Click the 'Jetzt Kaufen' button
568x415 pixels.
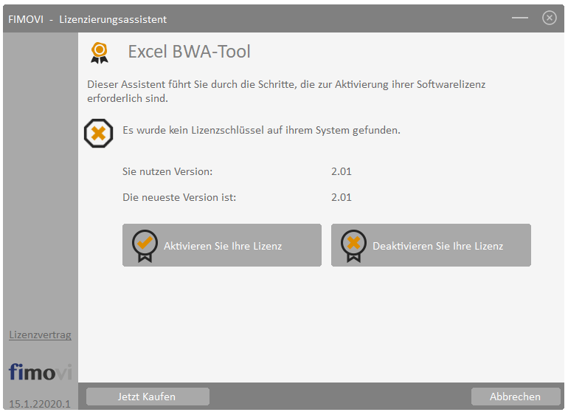tap(148, 397)
